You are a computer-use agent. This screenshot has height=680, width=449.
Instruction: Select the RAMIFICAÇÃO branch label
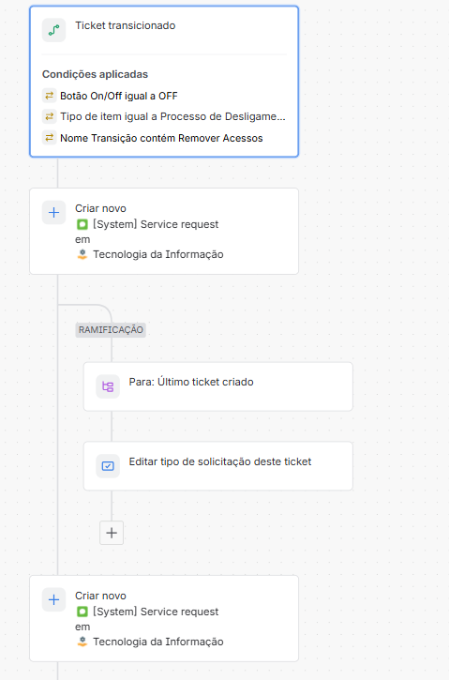click(x=111, y=329)
